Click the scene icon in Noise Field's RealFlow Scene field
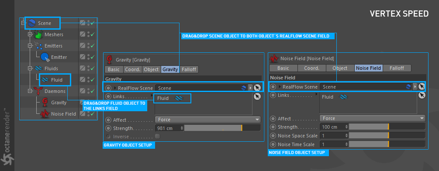 (x=408, y=87)
